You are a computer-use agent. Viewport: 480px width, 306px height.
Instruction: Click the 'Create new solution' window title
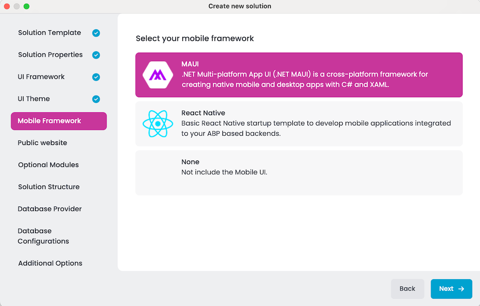pos(240,6)
